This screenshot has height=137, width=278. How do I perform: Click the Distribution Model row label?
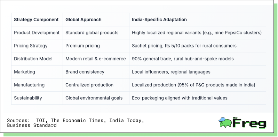33,59
